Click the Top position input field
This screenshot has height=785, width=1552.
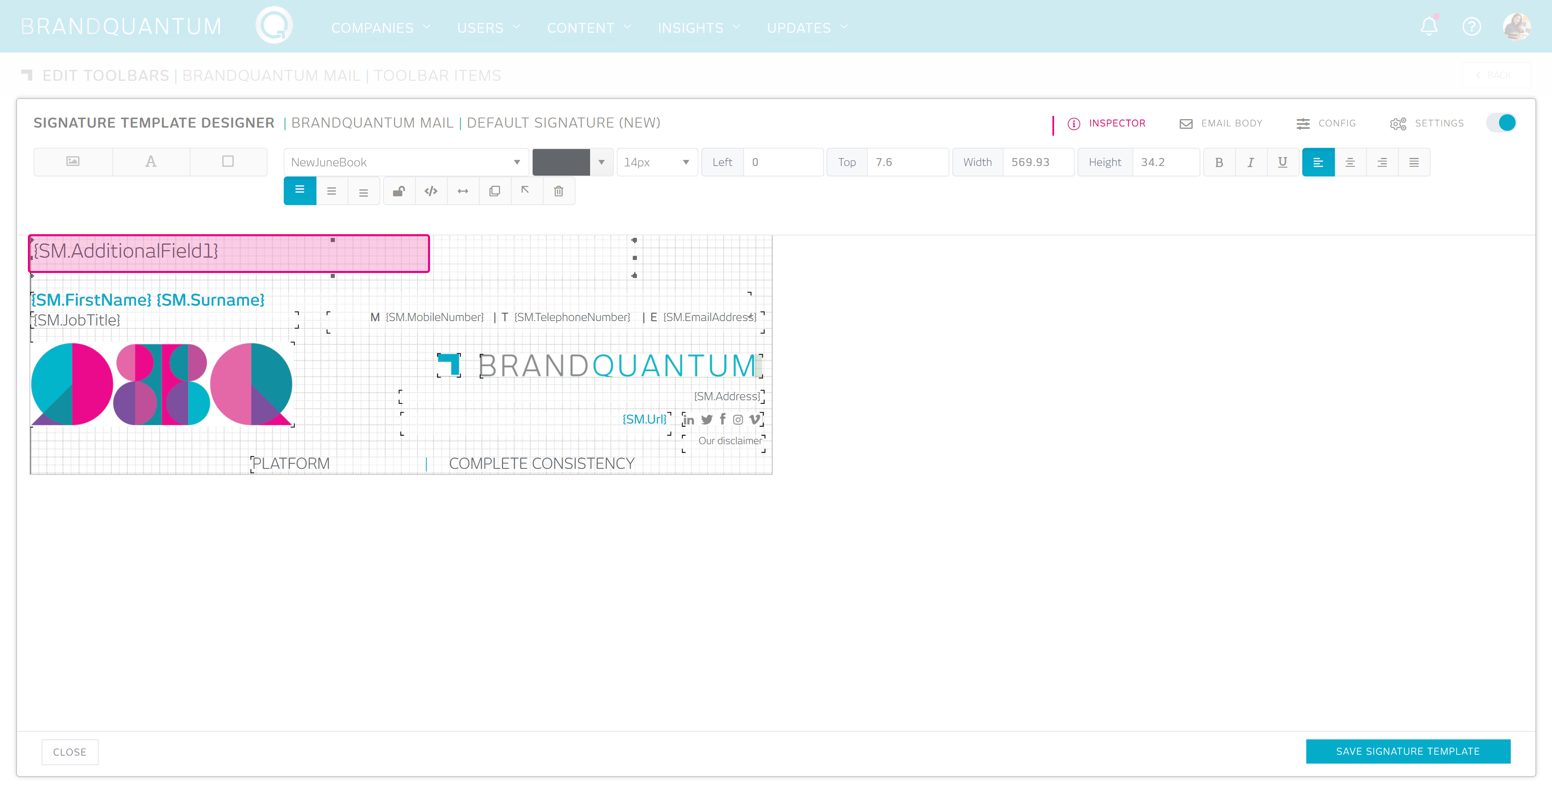(x=907, y=162)
